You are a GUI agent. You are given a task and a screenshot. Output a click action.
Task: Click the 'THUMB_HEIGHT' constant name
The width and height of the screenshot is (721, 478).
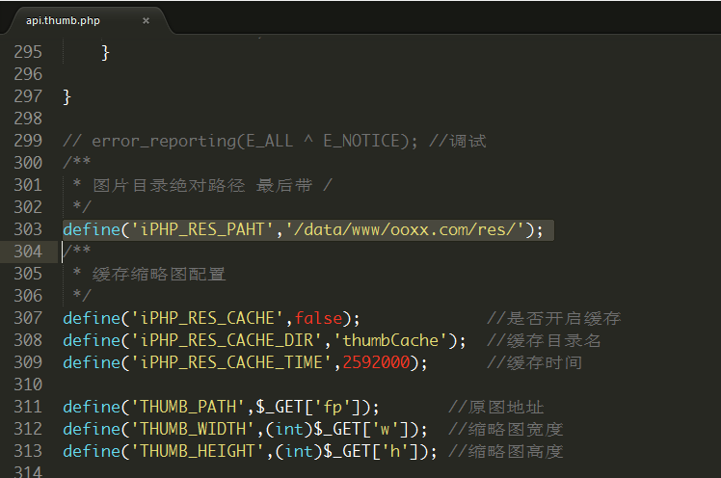(198, 451)
